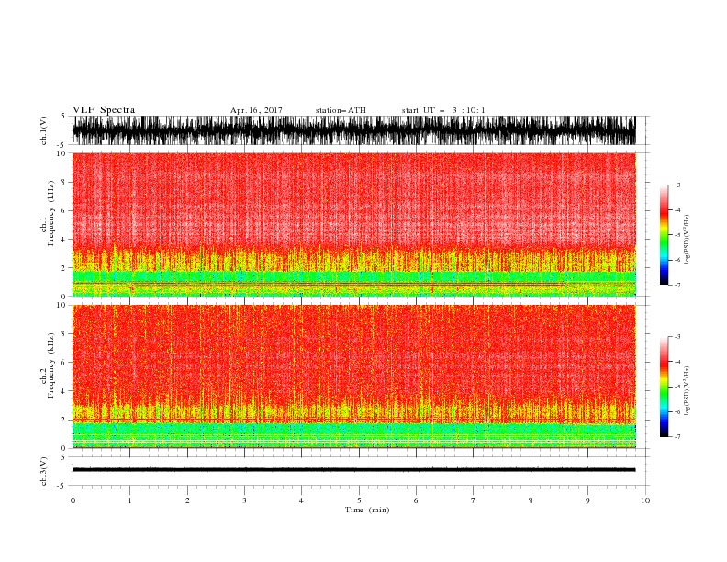The image size is (727, 562).
Task: Click the ch.2 frequency tick label "4"
Action: point(63,391)
